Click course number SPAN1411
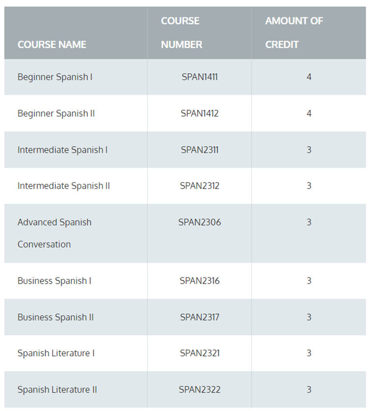The width and height of the screenshot is (371, 411). 199,77
